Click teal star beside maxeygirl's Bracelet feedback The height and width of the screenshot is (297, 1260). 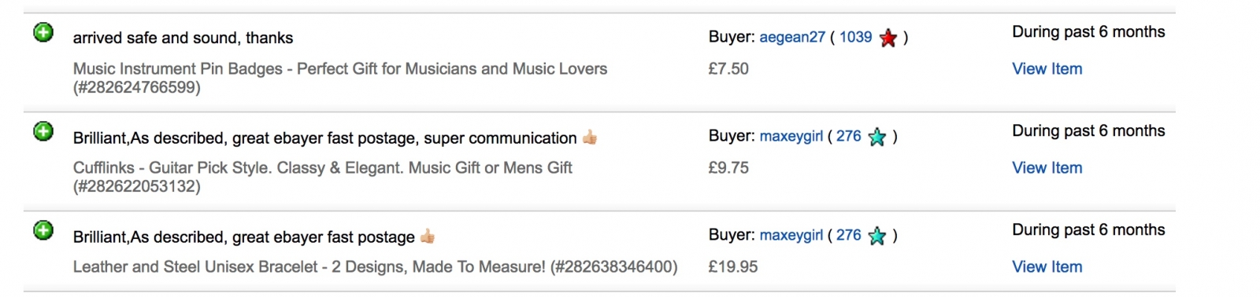pyautogui.click(x=876, y=236)
